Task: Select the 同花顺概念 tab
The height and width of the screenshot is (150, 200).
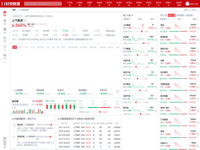Action: (x=180, y=15)
